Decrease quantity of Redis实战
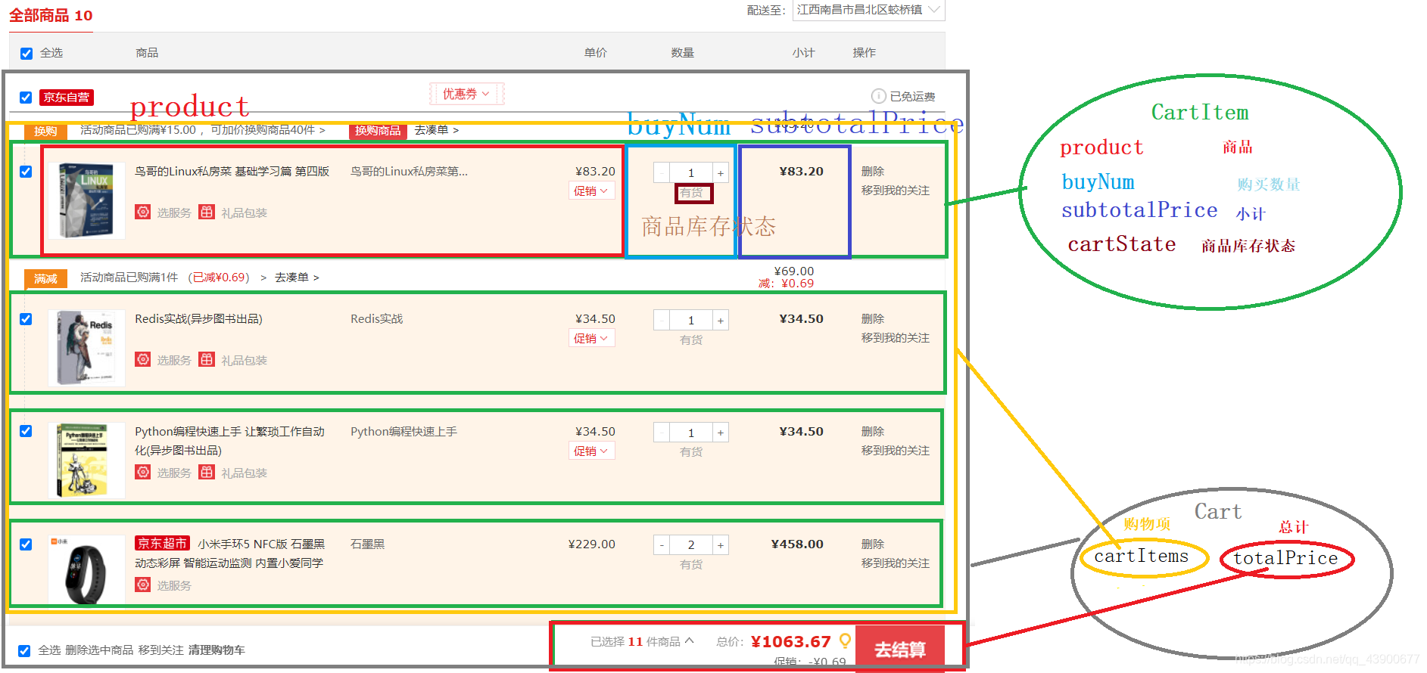This screenshot has height=673, width=1427. (x=662, y=321)
